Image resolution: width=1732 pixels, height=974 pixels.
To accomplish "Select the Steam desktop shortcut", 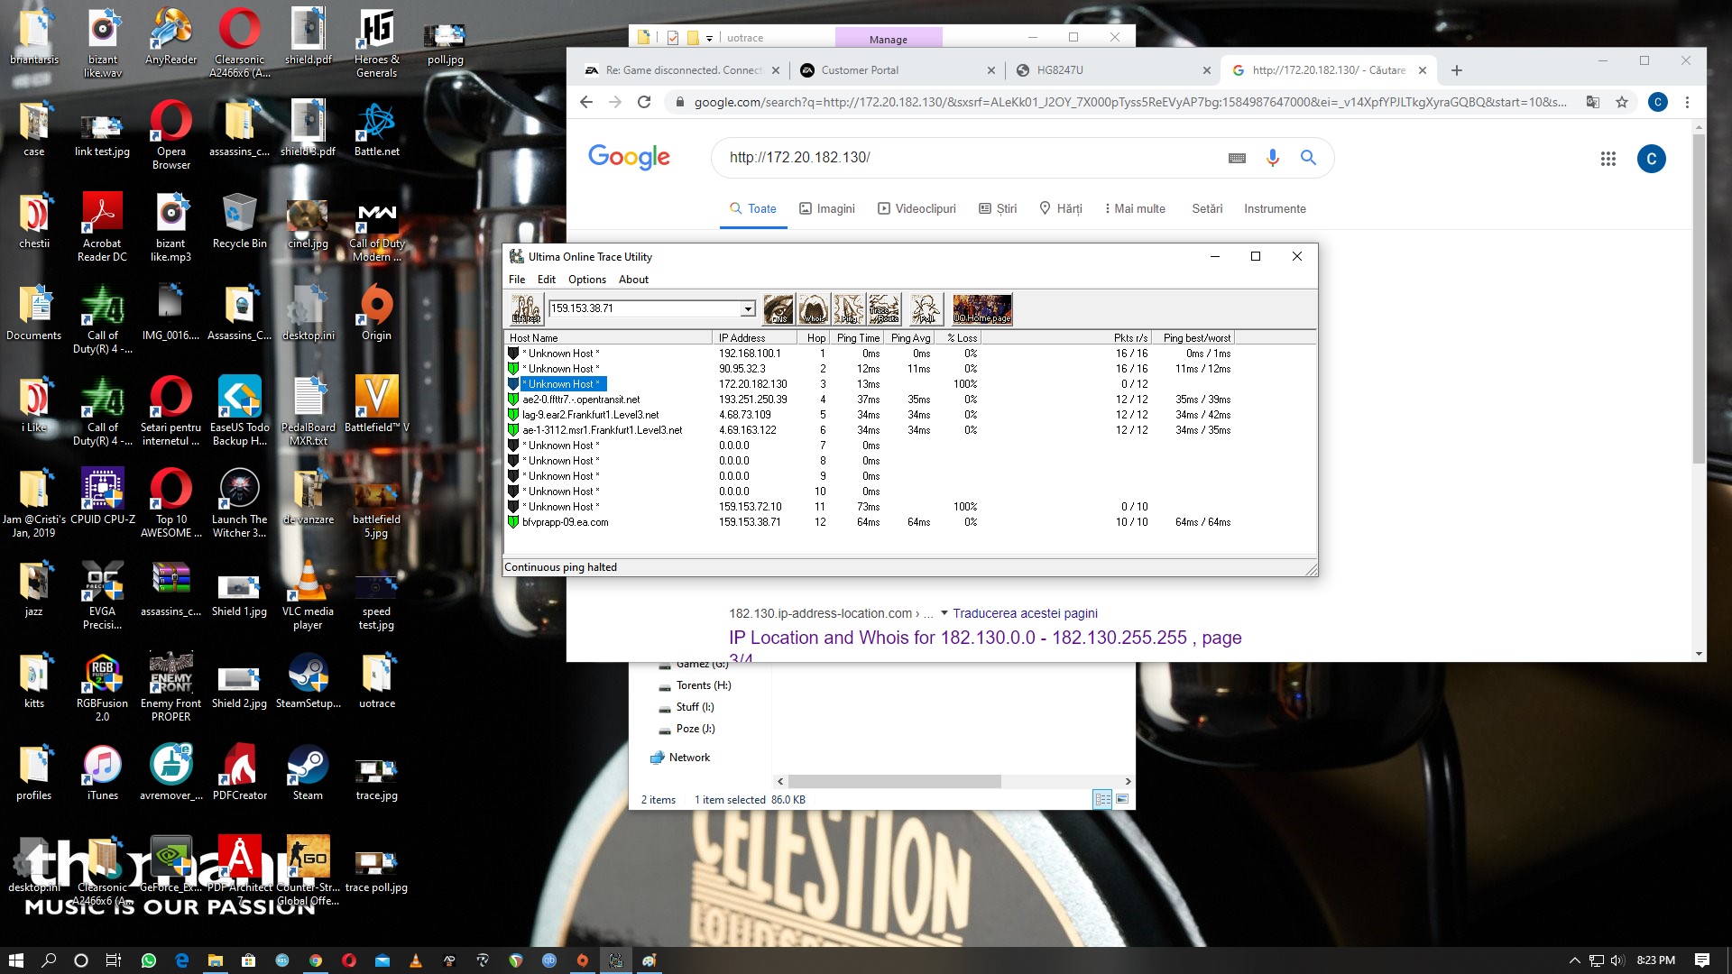I will [308, 772].
